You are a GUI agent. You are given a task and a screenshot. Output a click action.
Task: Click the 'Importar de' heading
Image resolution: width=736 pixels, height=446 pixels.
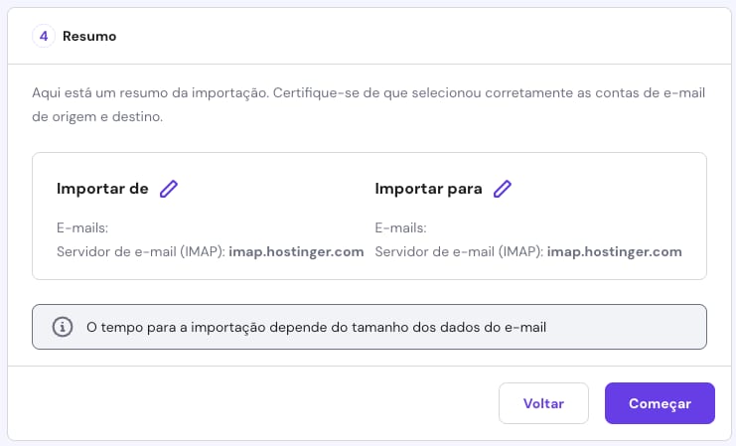(x=102, y=189)
